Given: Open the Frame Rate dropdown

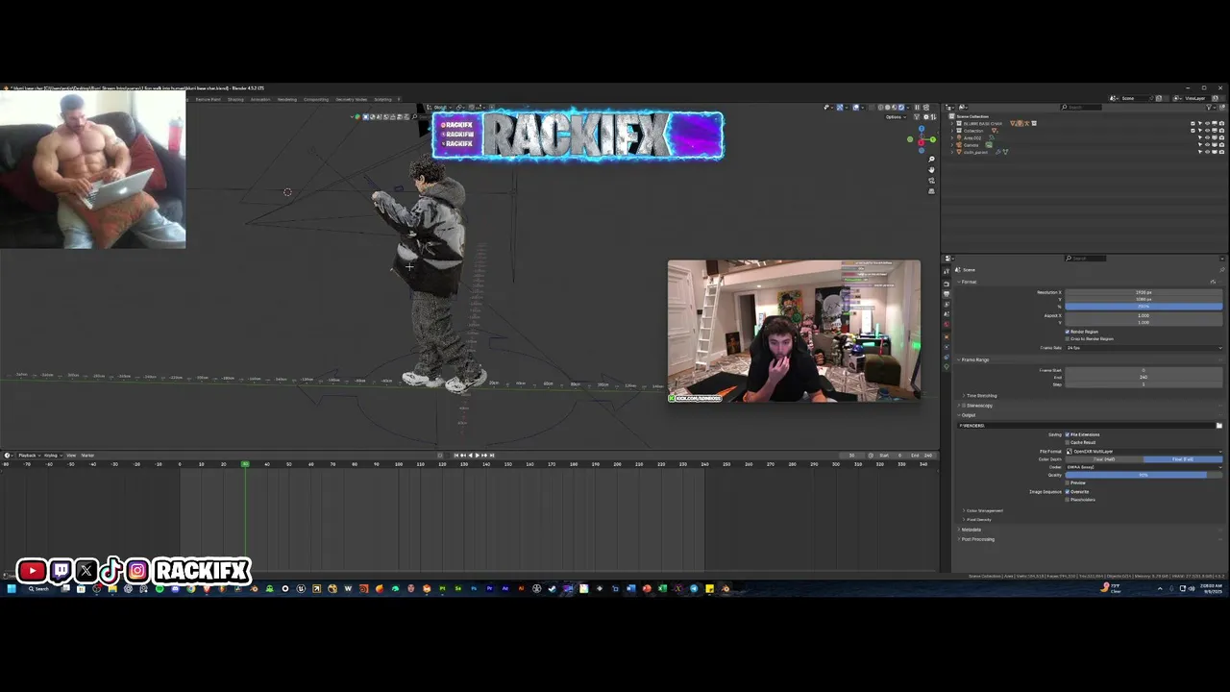Looking at the screenshot, I should (x=1144, y=348).
